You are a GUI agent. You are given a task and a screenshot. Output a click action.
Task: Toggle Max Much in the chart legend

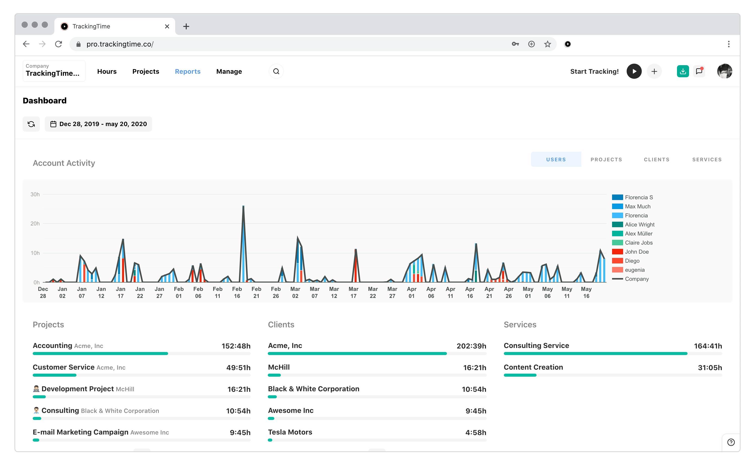pos(631,207)
